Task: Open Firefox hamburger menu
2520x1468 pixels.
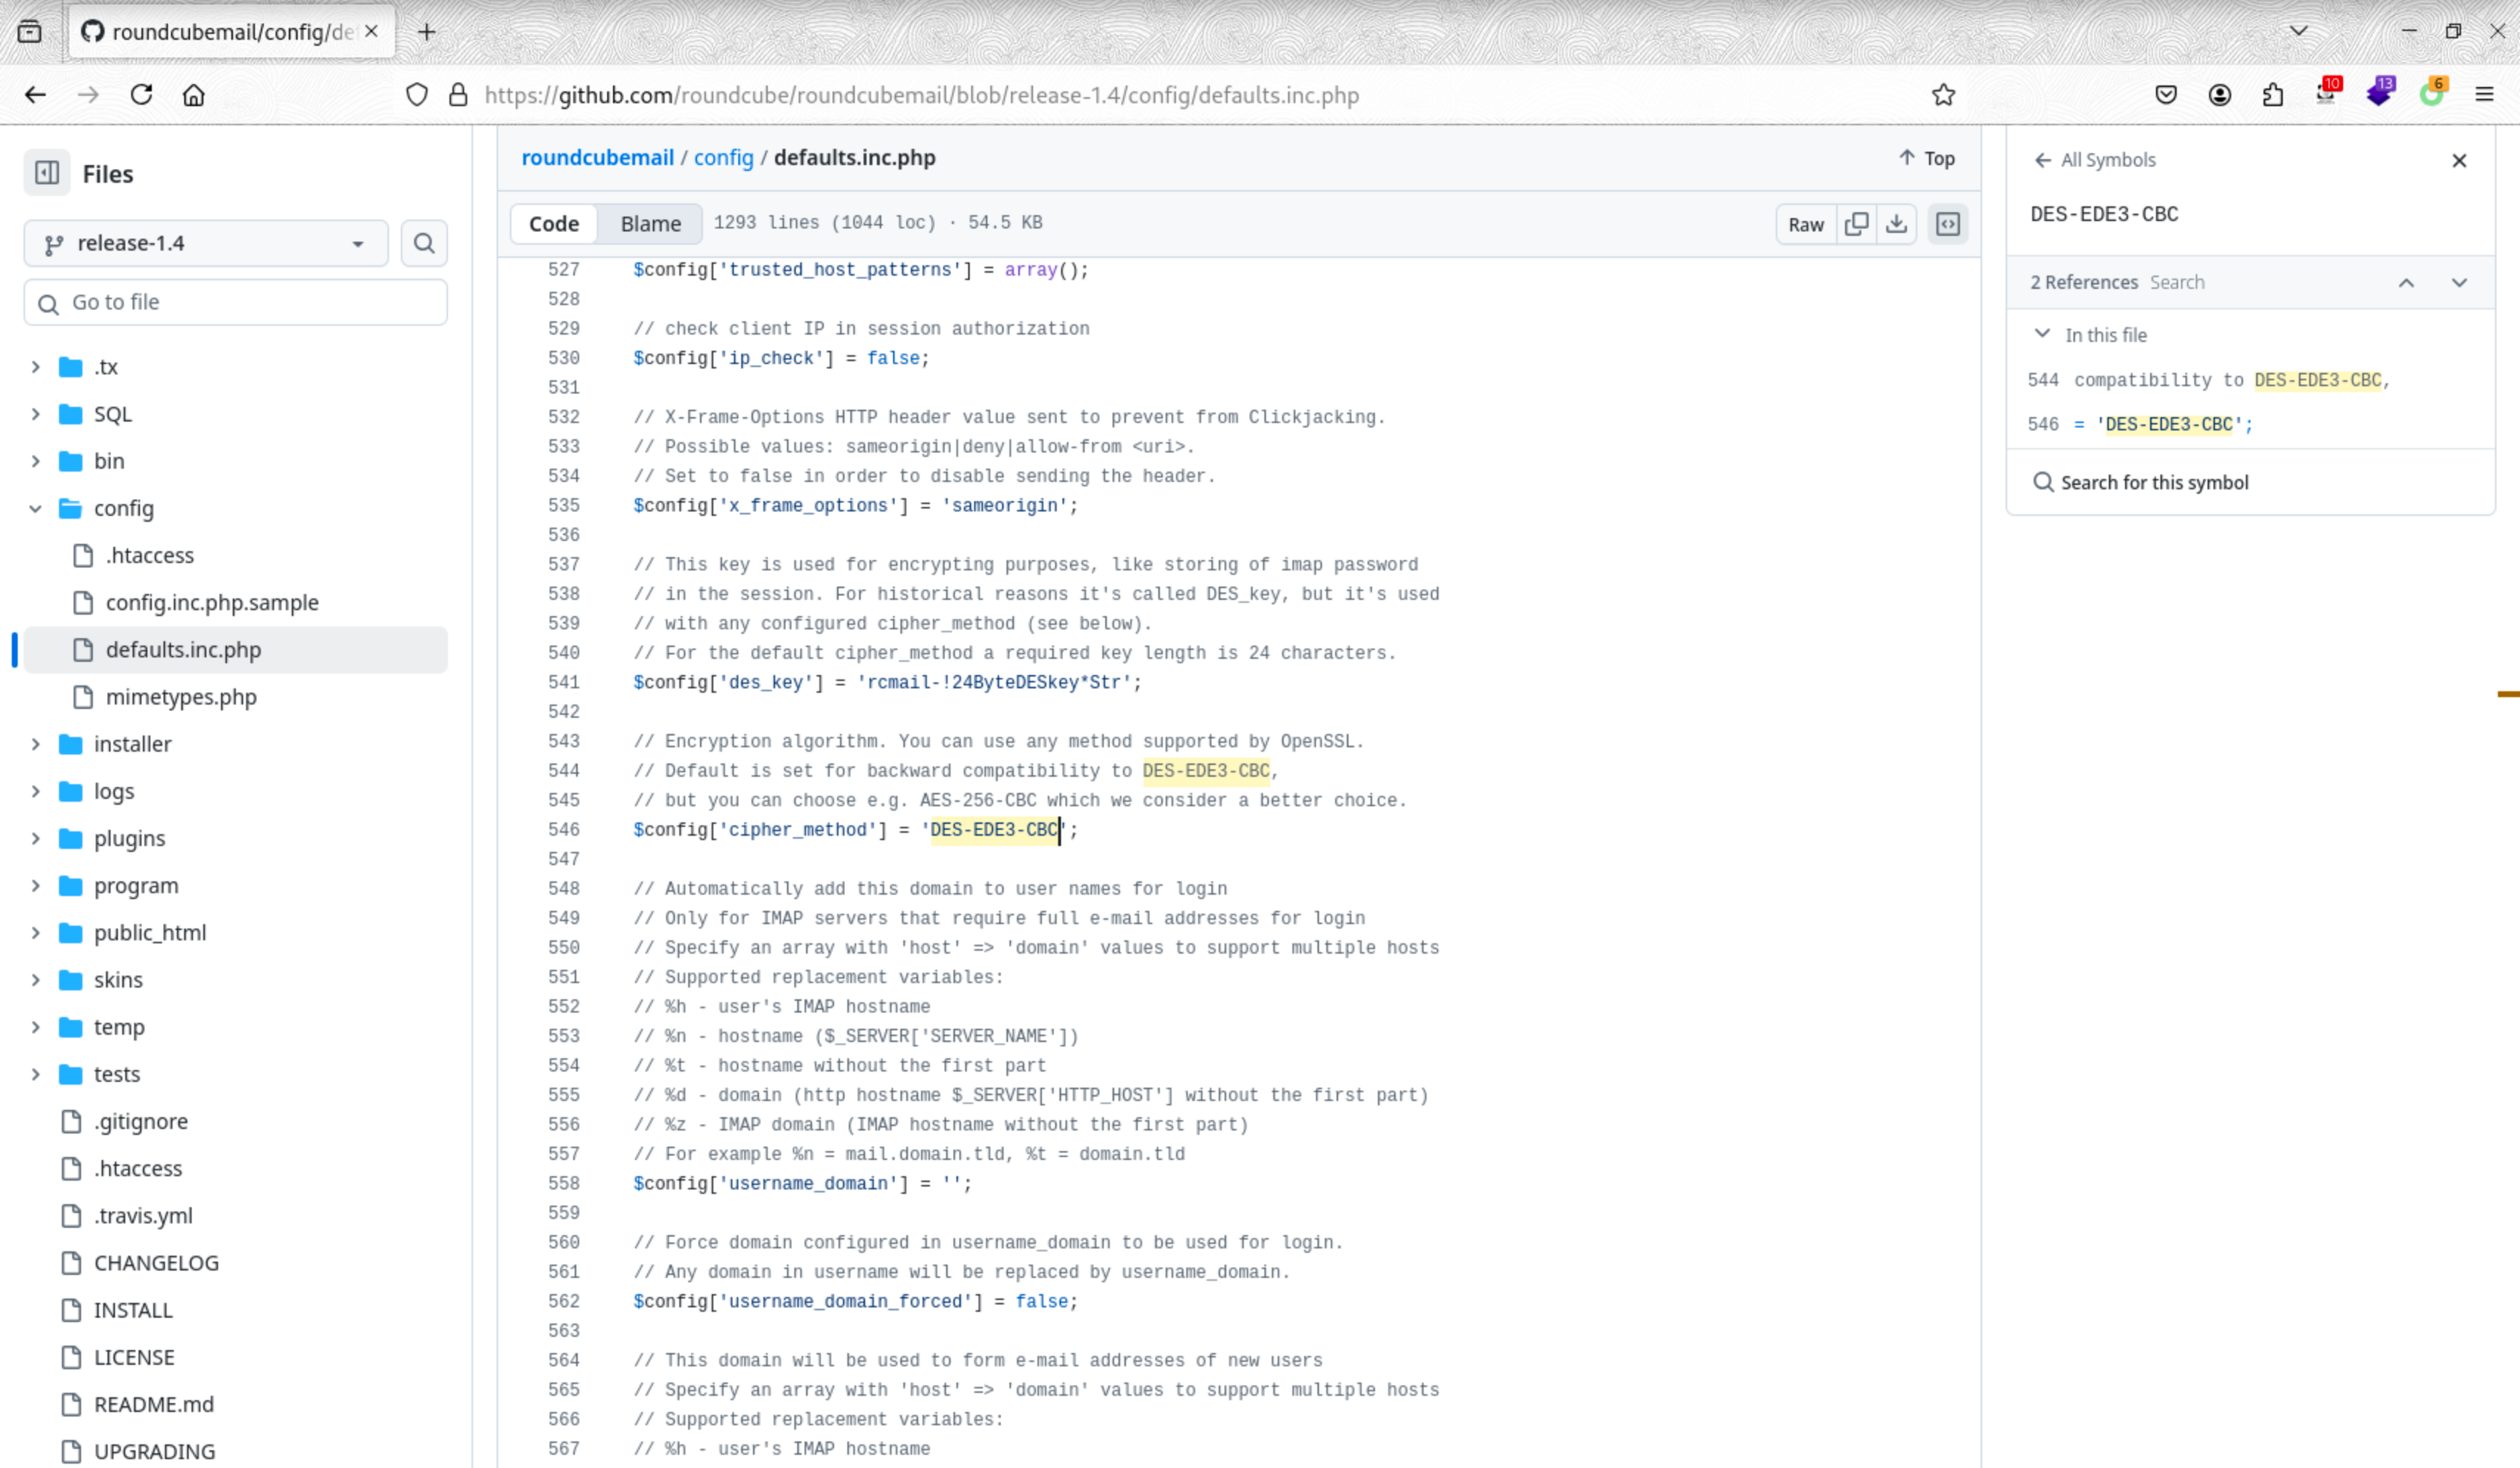Action: pyautogui.click(x=2484, y=95)
